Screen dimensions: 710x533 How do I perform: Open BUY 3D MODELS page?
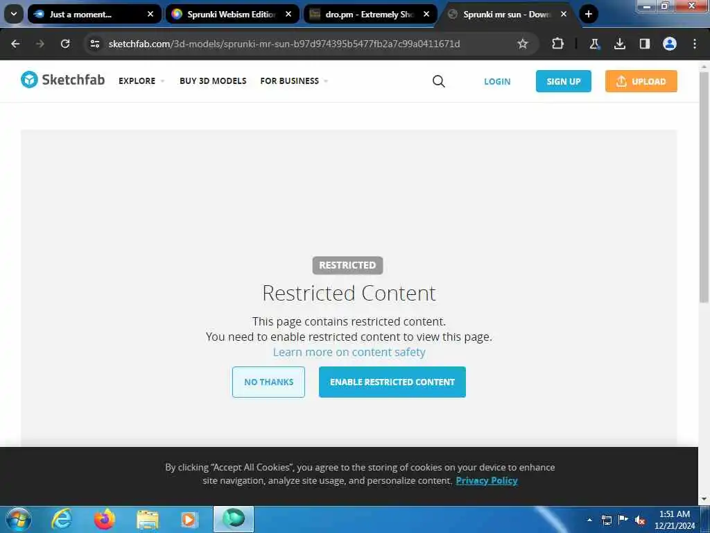click(213, 81)
